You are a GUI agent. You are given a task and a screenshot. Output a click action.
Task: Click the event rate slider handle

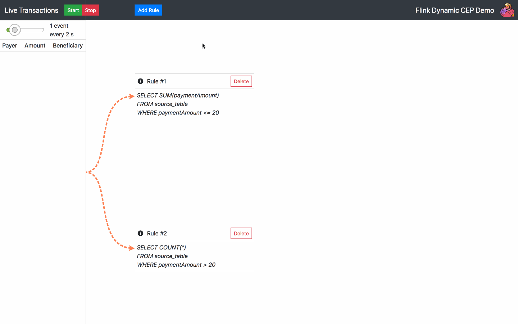(15, 30)
